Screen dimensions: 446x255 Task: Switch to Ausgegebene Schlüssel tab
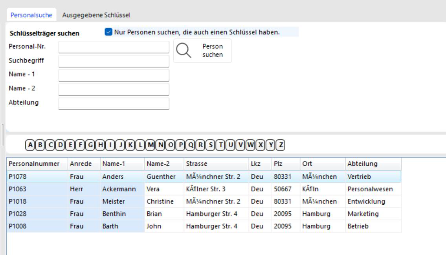96,15
